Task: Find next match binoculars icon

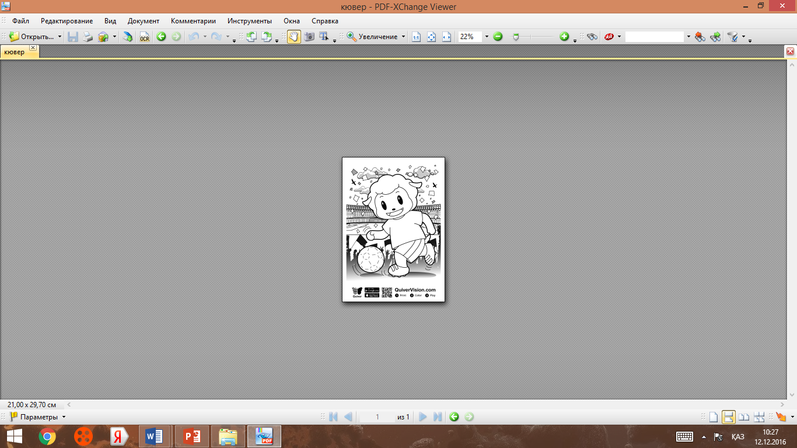Action: [715, 37]
